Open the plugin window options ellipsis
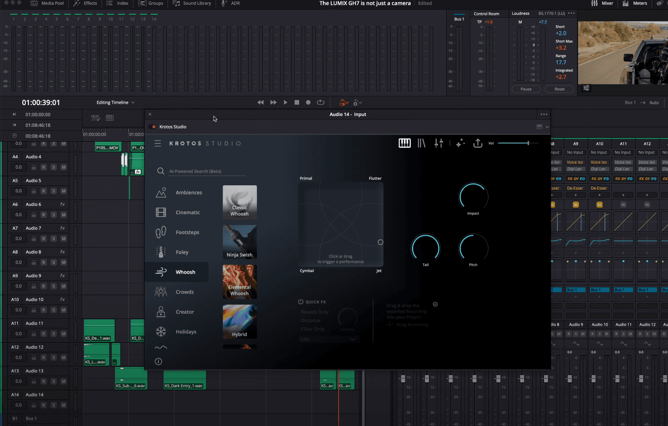 tap(544, 114)
